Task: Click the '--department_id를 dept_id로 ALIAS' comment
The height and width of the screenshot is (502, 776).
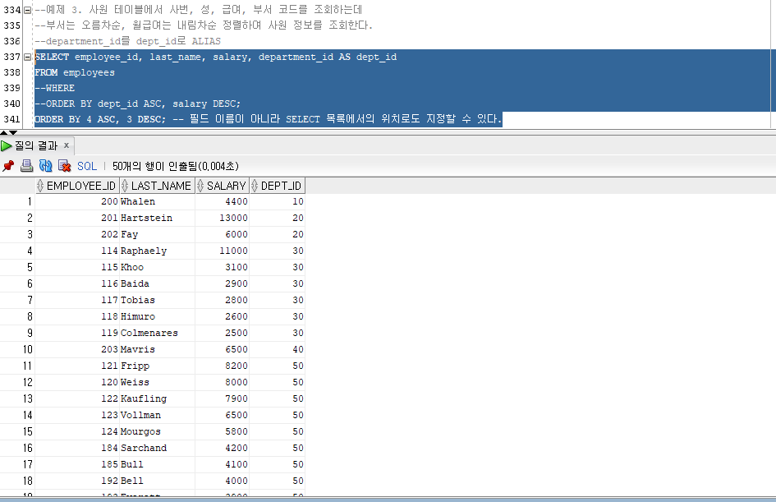Action: (127, 41)
